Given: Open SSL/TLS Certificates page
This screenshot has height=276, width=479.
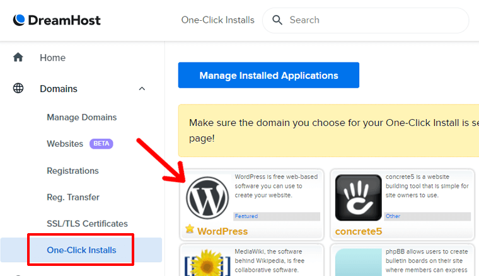Looking at the screenshot, I should point(87,224).
